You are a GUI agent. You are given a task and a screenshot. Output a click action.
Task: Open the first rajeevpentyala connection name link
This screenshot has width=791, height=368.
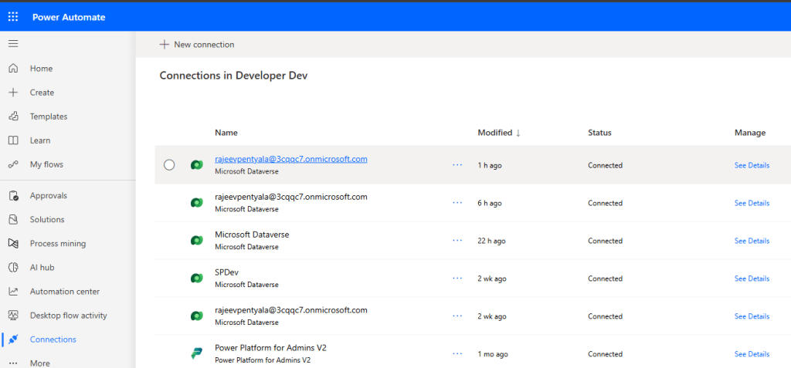tap(290, 159)
